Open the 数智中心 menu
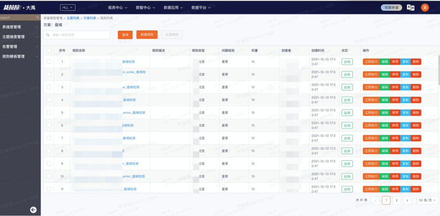Viewport: 440px width, 216px height. 145,8
